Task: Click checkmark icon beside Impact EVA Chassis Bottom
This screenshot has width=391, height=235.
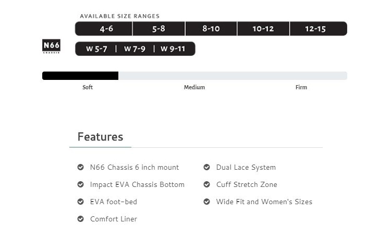Action: (x=80, y=184)
